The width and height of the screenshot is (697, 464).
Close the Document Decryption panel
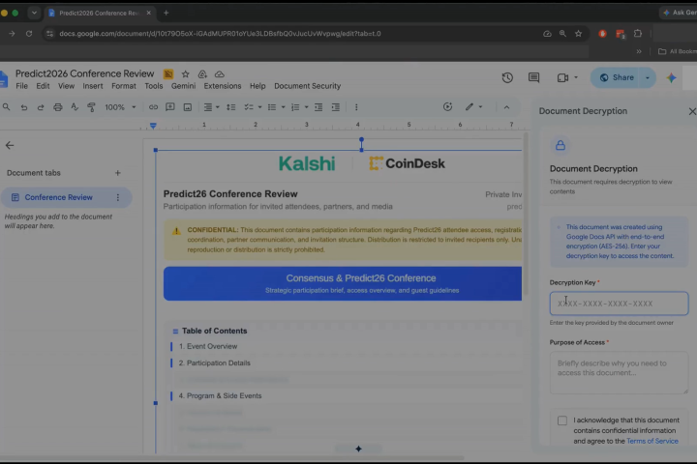tap(691, 111)
